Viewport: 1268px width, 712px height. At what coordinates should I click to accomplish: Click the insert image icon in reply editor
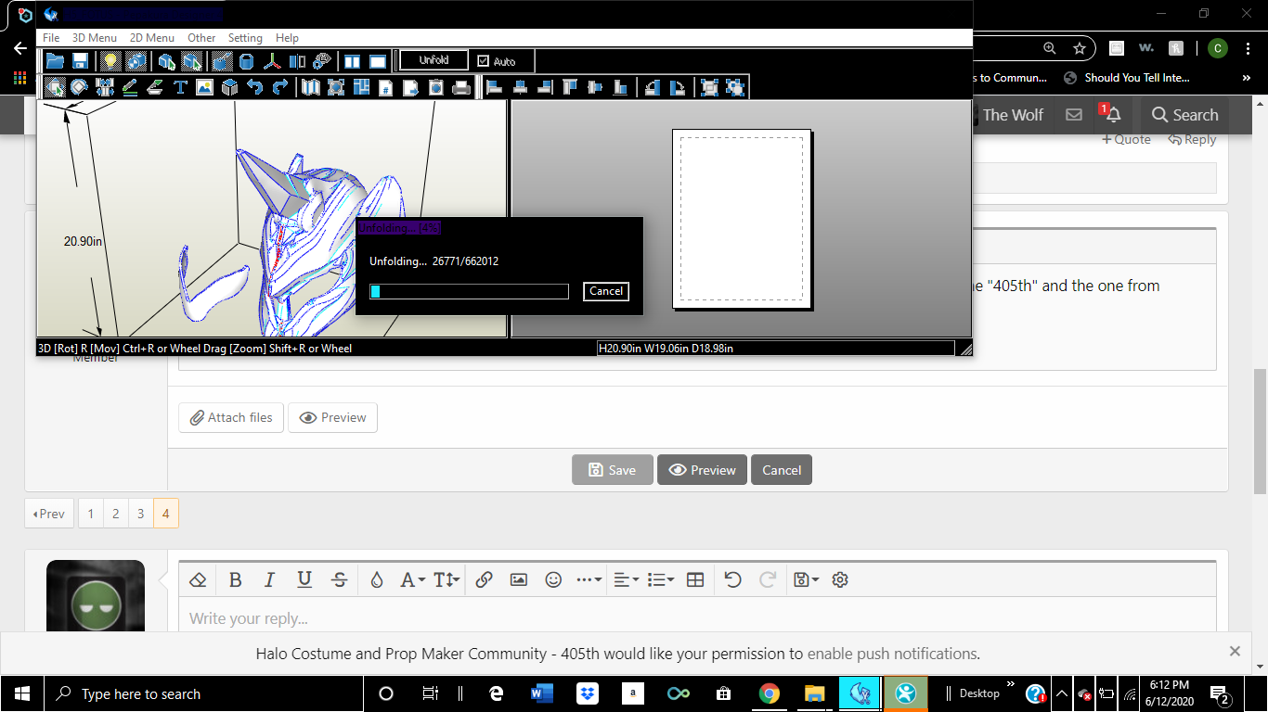click(519, 579)
